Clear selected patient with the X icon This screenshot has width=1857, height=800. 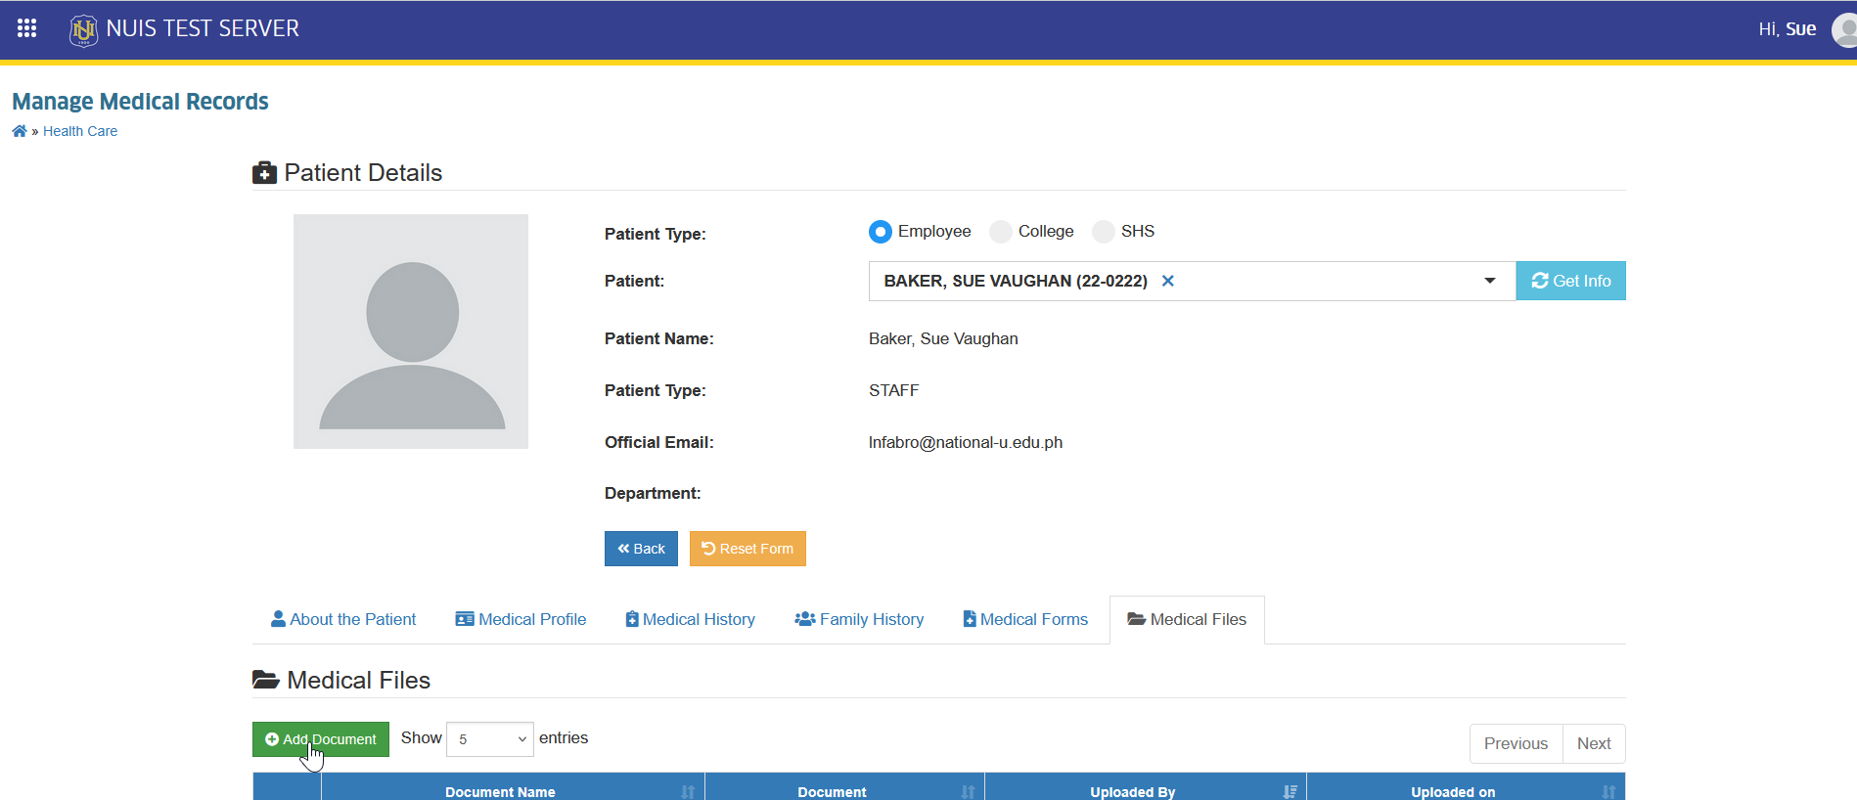tap(1167, 281)
